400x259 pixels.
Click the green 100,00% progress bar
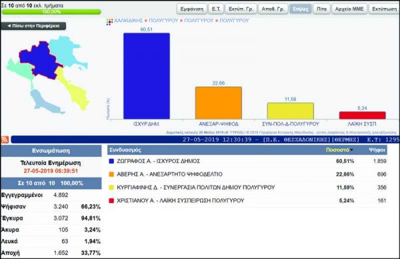[x=51, y=12]
